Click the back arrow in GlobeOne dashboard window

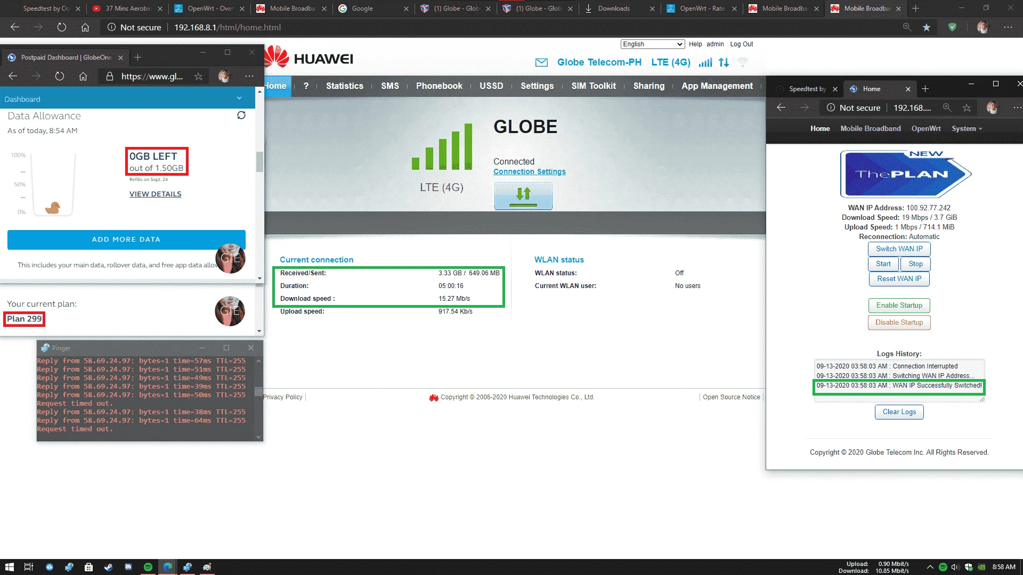point(13,76)
